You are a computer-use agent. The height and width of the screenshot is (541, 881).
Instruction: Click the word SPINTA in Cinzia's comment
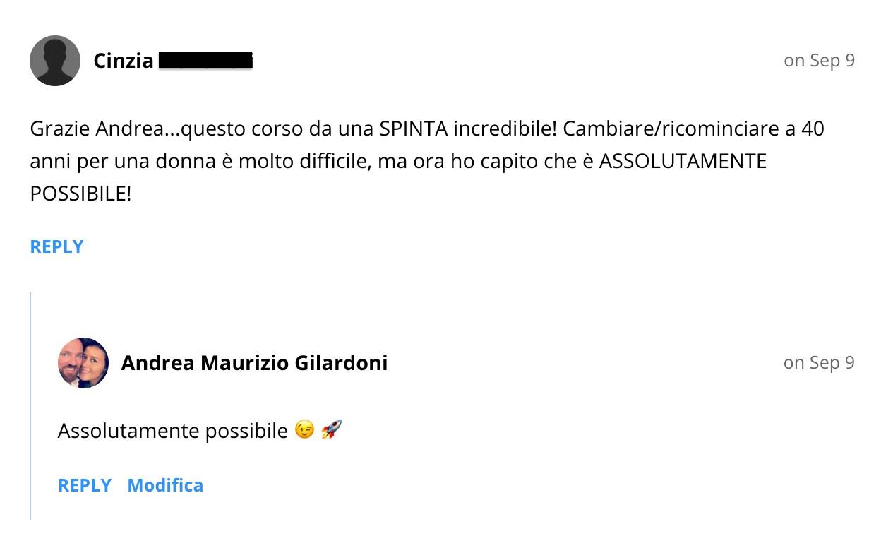(x=414, y=129)
